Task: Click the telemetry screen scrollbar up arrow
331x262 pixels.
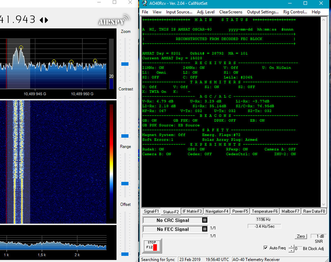Action: pyautogui.click(x=323, y=20)
